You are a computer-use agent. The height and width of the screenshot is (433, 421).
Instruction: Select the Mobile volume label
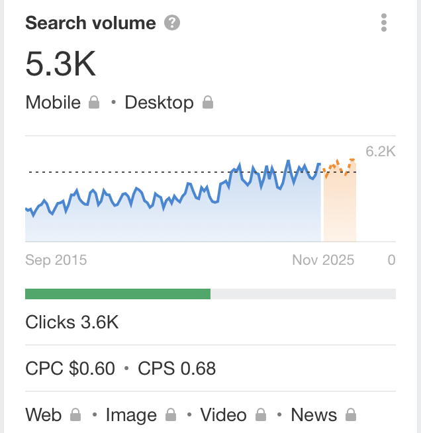pyautogui.click(x=53, y=103)
